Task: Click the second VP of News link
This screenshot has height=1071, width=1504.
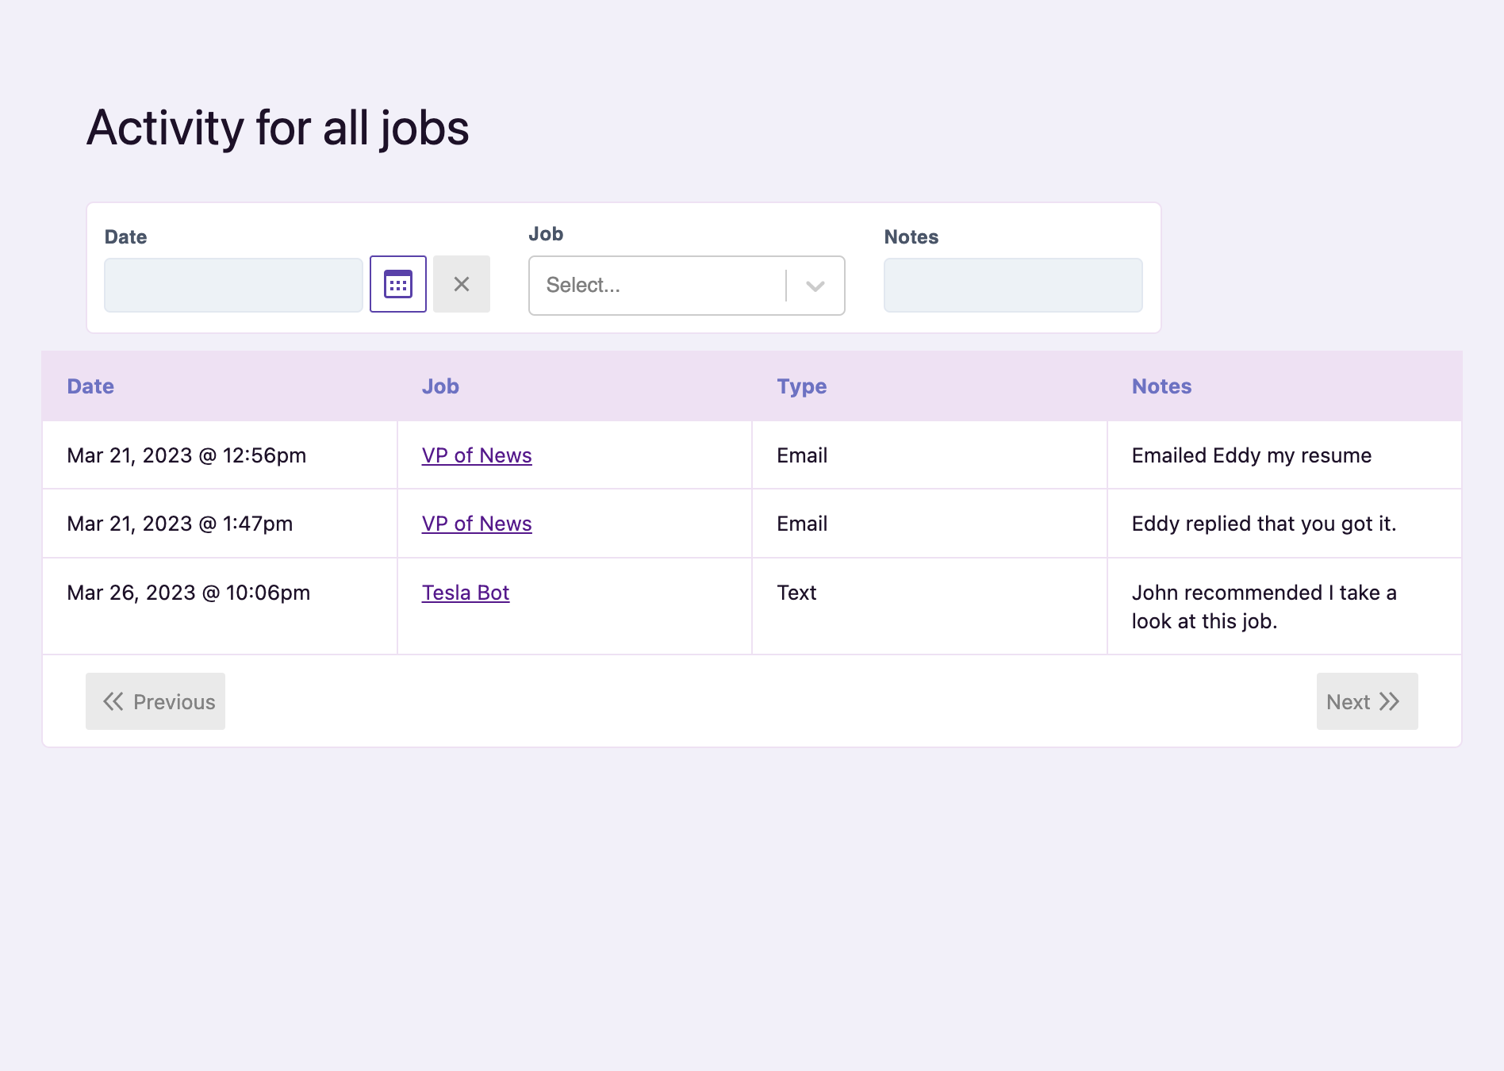Action: pyautogui.click(x=476, y=524)
